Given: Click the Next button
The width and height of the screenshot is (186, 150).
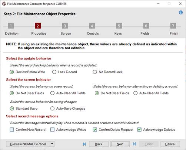Looking at the screenshot, I should point(120,144).
